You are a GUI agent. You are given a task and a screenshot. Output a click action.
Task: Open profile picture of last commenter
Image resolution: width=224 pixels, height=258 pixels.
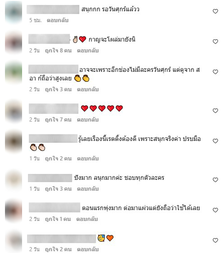(x=14, y=241)
